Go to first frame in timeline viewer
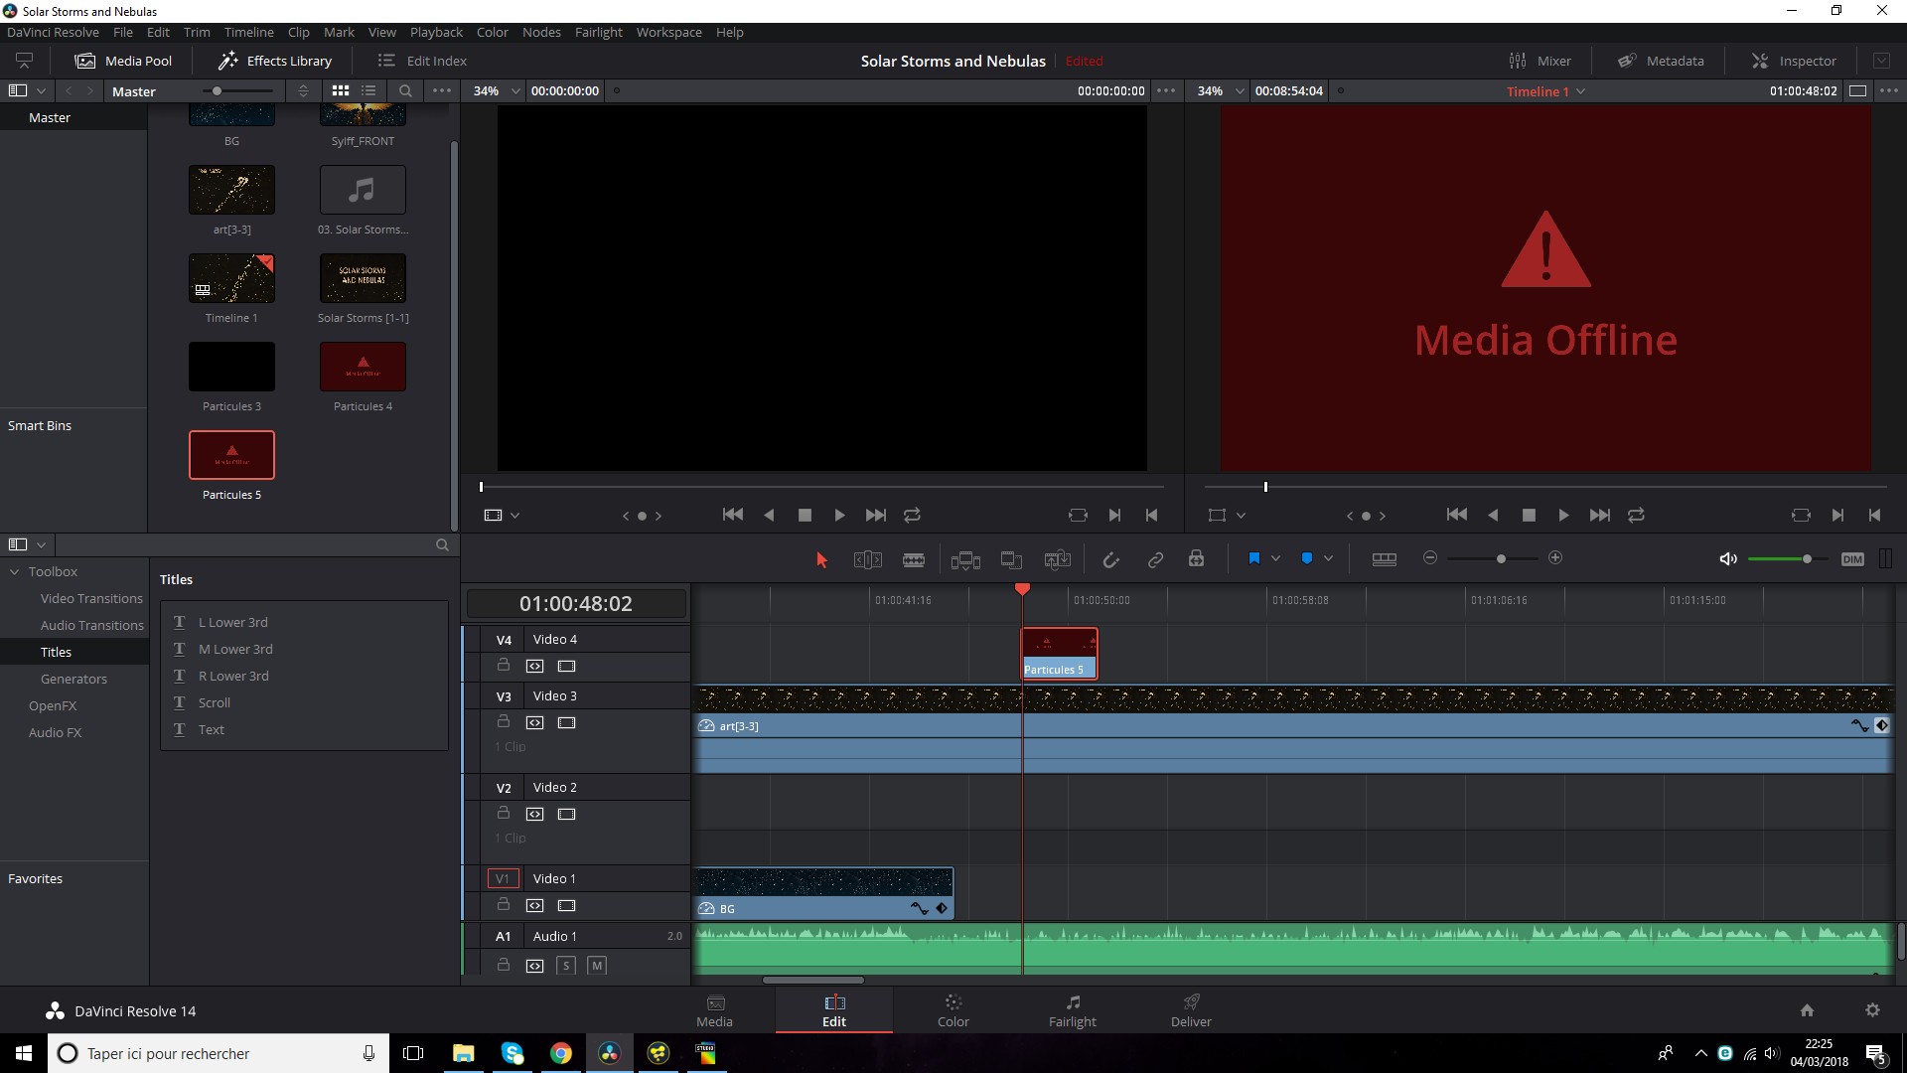 [x=1456, y=515]
